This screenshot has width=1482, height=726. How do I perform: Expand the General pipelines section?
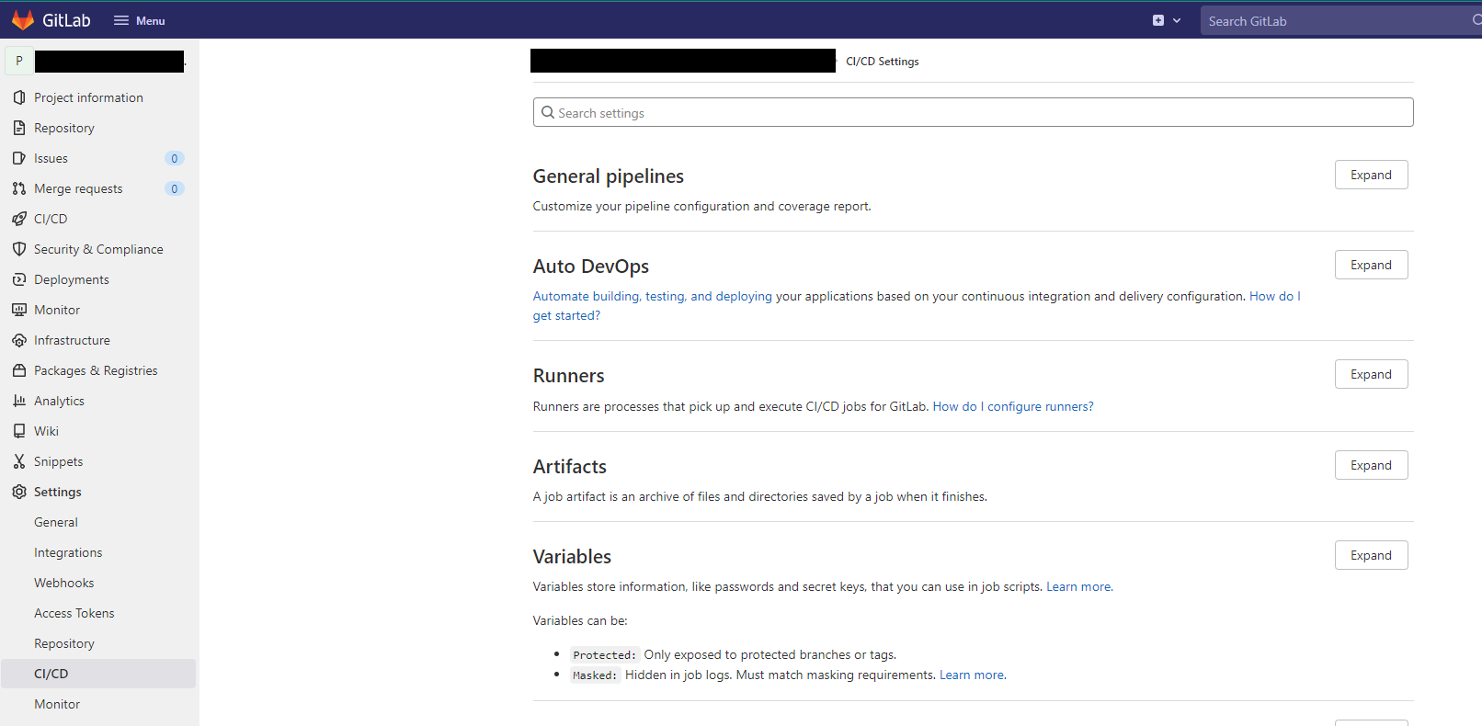(x=1371, y=175)
